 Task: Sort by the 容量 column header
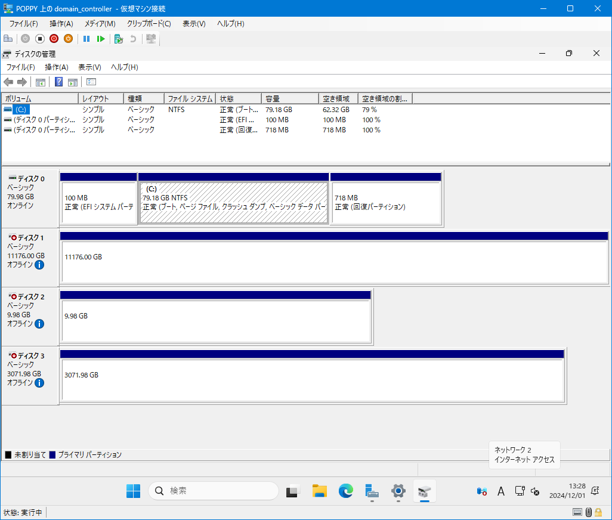click(x=290, y=99)
